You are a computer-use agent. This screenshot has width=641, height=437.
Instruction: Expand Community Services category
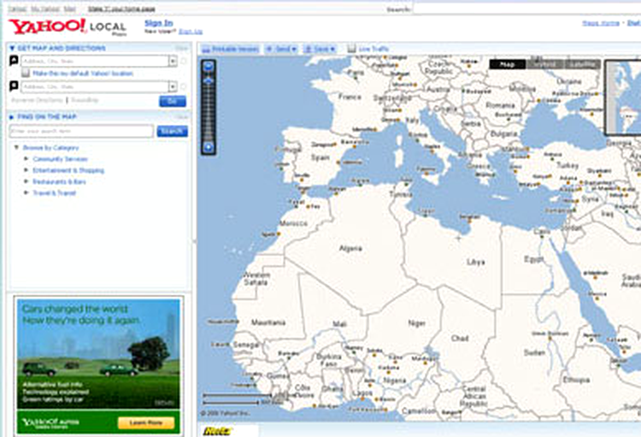pos(26,159)
